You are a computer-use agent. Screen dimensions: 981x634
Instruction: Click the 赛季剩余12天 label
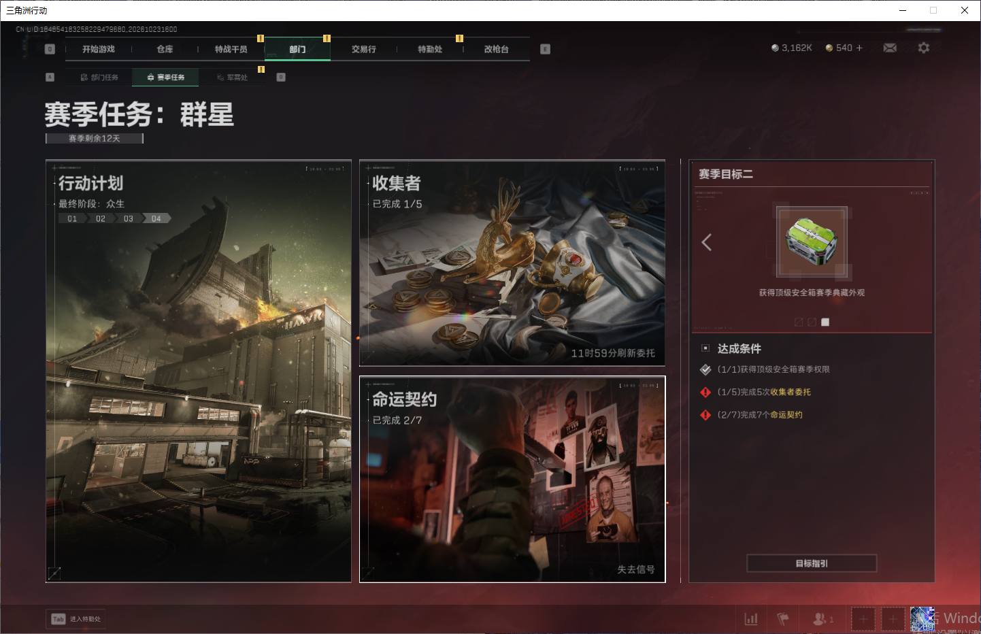(95, 138)
